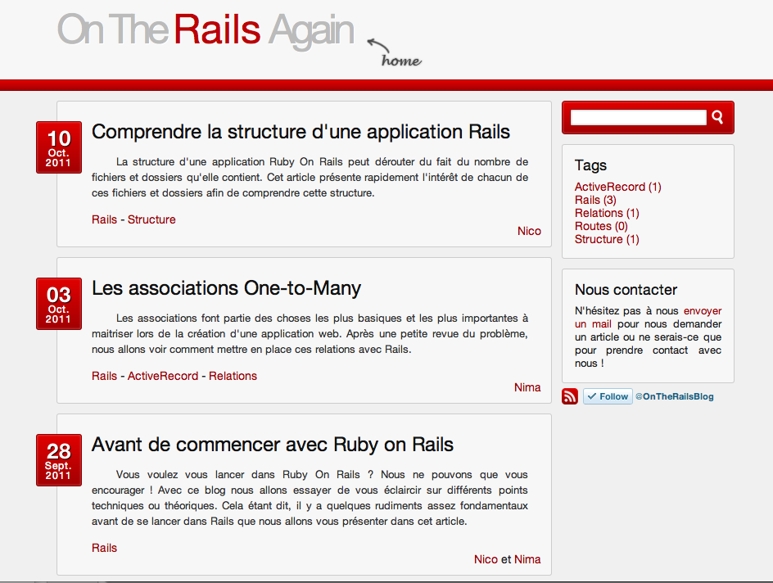This screenshot has width=773, height=583.
Task: Open author Nima on the 28 Sept. article
Action: click(x=527, y=559)
